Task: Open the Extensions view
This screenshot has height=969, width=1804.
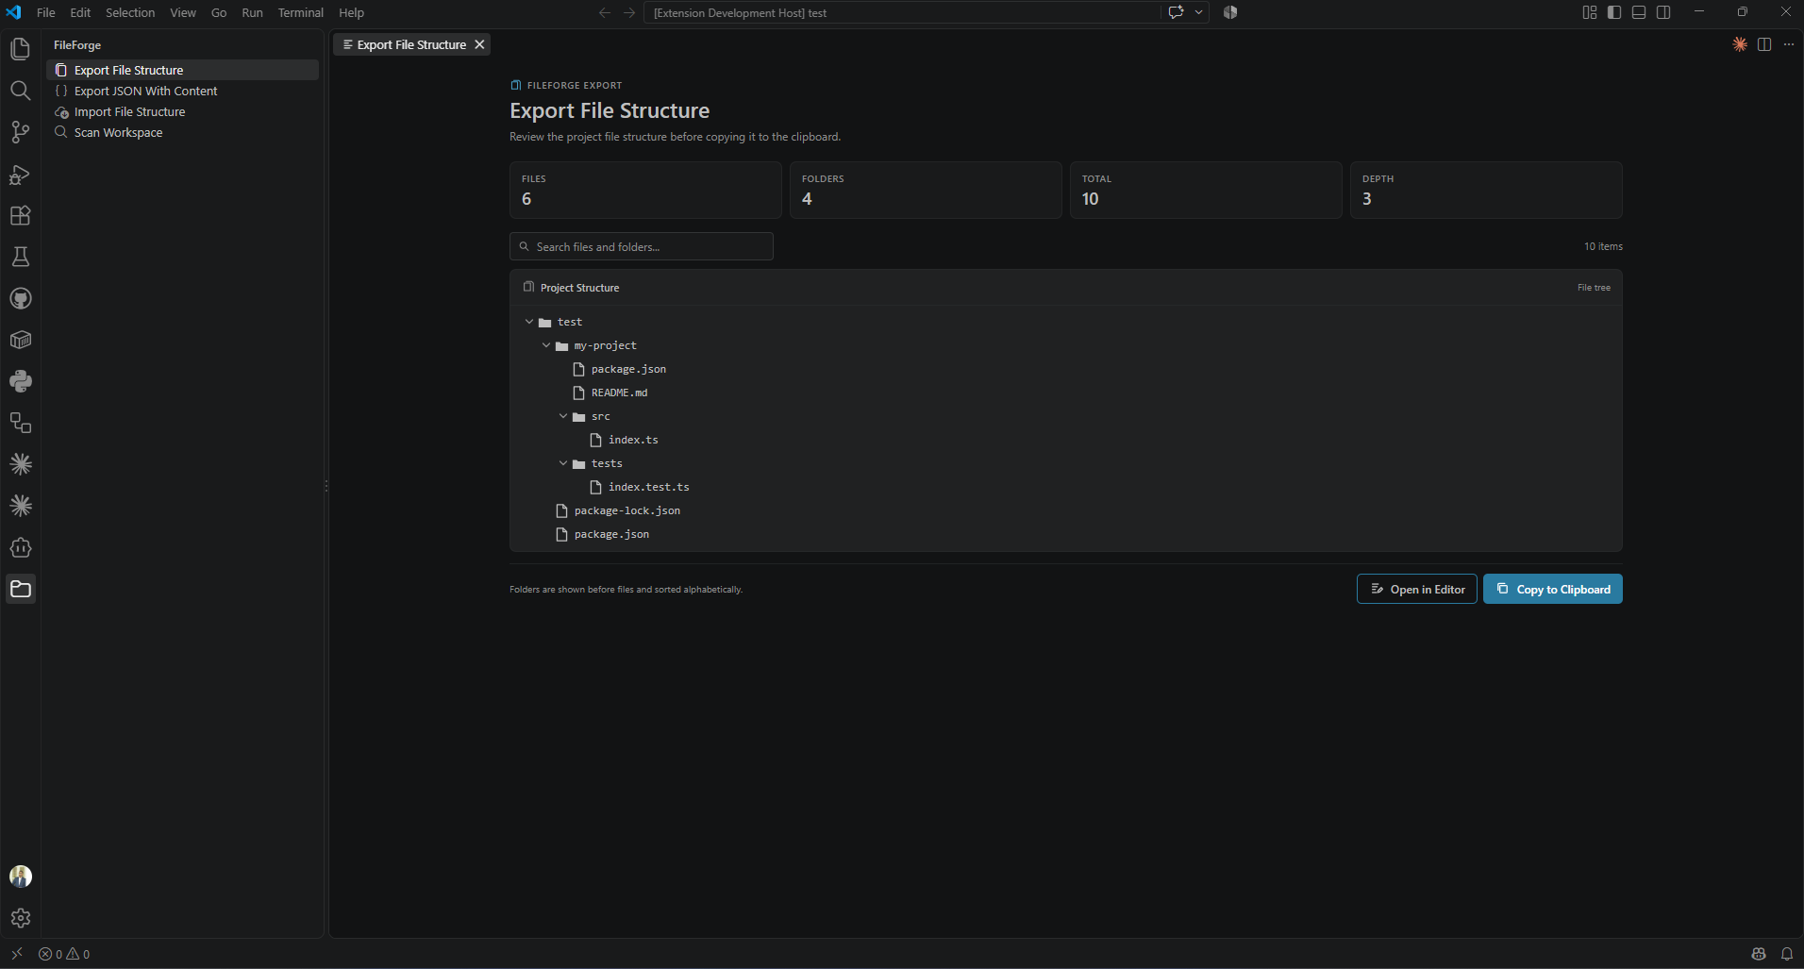Action: coord(20,216)
